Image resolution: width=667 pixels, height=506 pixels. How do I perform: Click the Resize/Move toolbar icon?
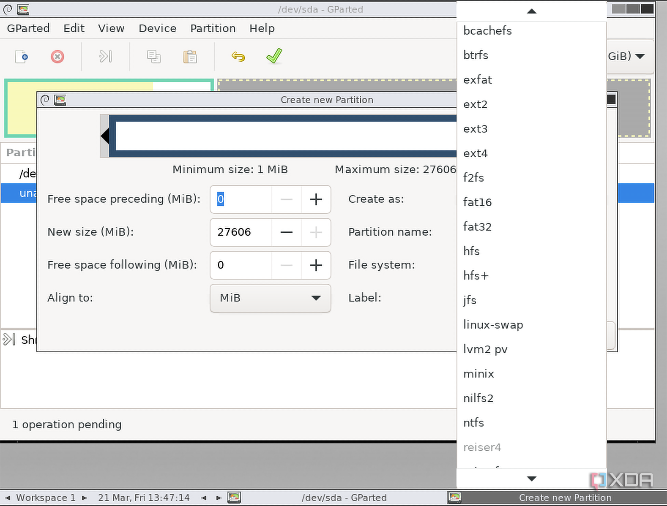point(105,57)
